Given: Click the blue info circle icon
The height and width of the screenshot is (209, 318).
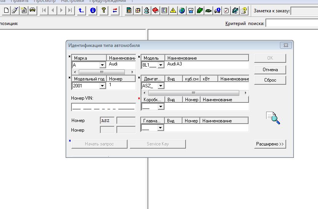Looking at the screenshot, I should tap(93, 10).
